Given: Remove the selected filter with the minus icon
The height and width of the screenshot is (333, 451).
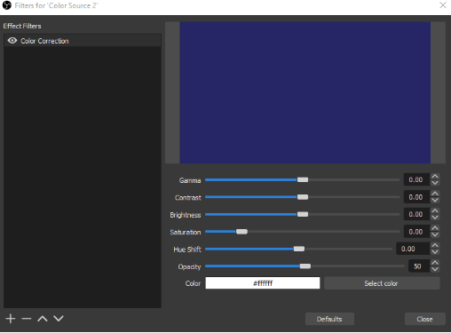Looking at the screenshot, I should click(27, 319).
